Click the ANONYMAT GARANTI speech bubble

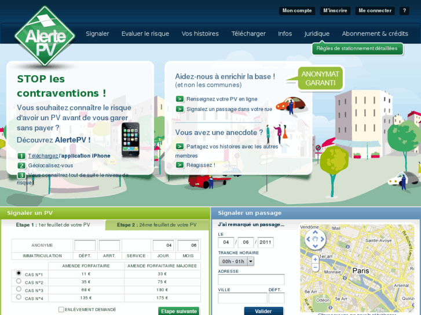[x=320, y=78]
